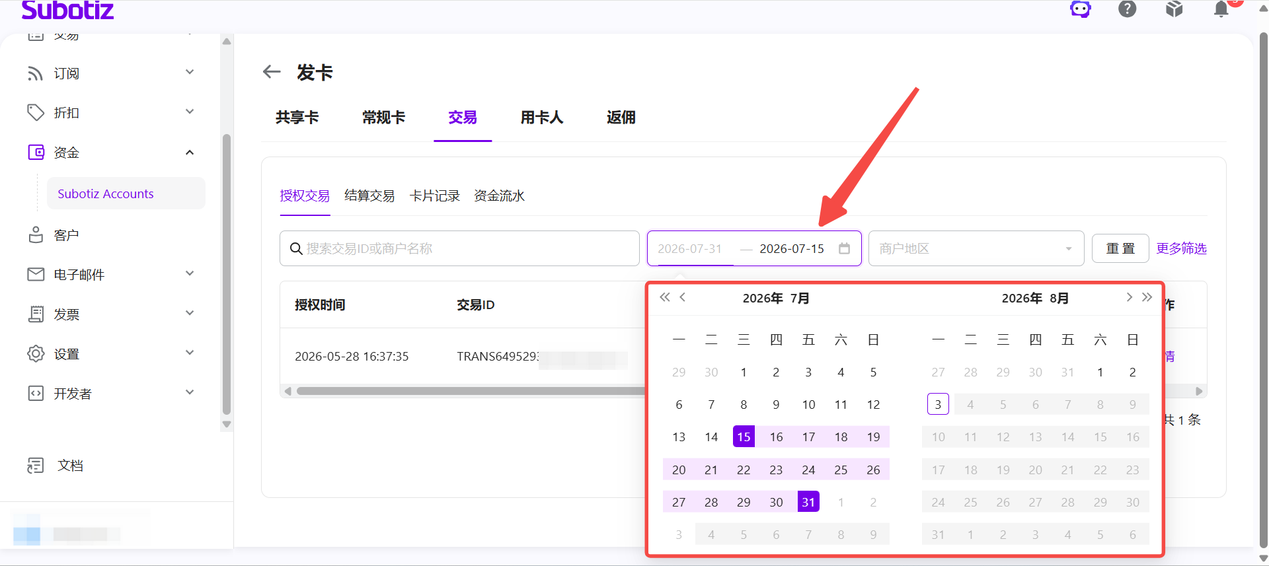This screenshot has height=566, width=1269.
Task: Click the 交易ID column header
Action: coord(476,304)
